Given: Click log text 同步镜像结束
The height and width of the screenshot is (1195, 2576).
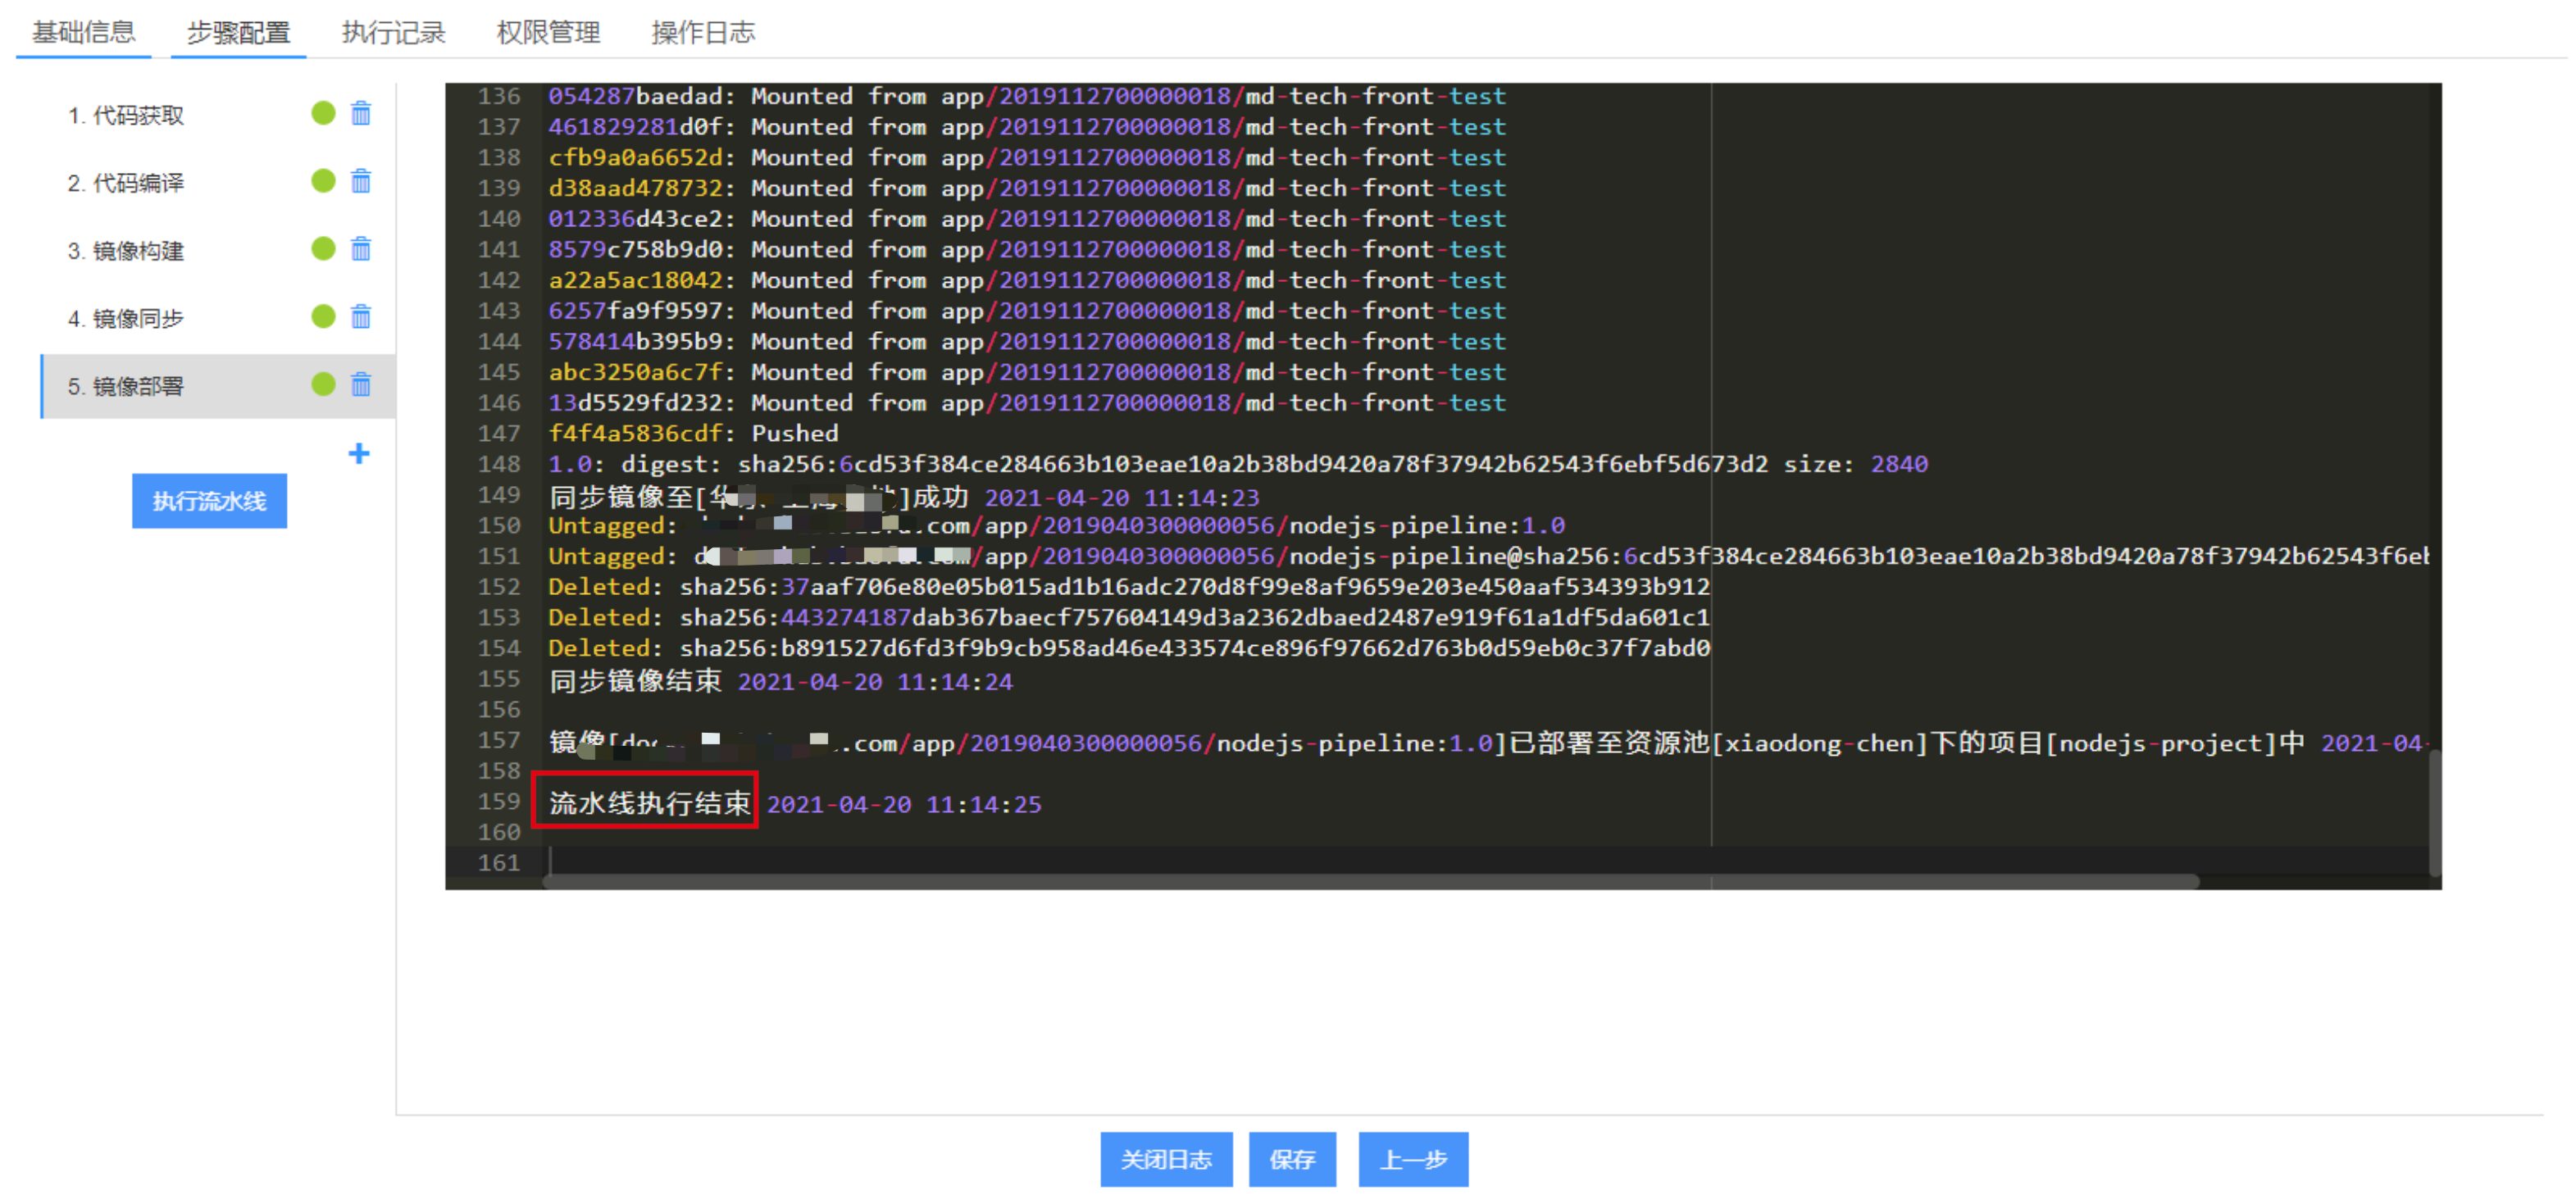Looking at the screenshot, I should click(x=635, y=681).
